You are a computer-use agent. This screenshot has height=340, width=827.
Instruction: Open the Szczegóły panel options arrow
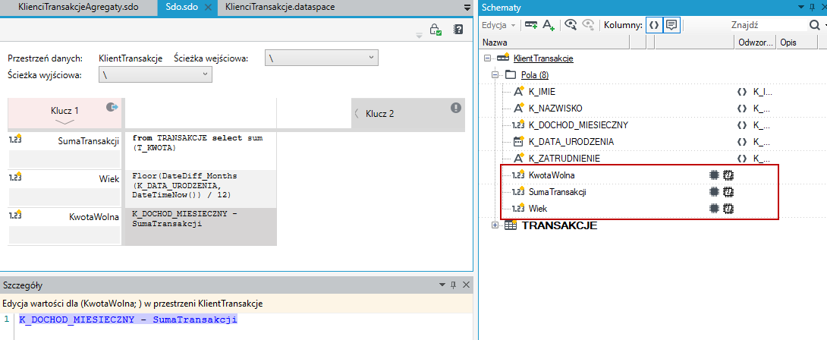(x=442, y=285)
